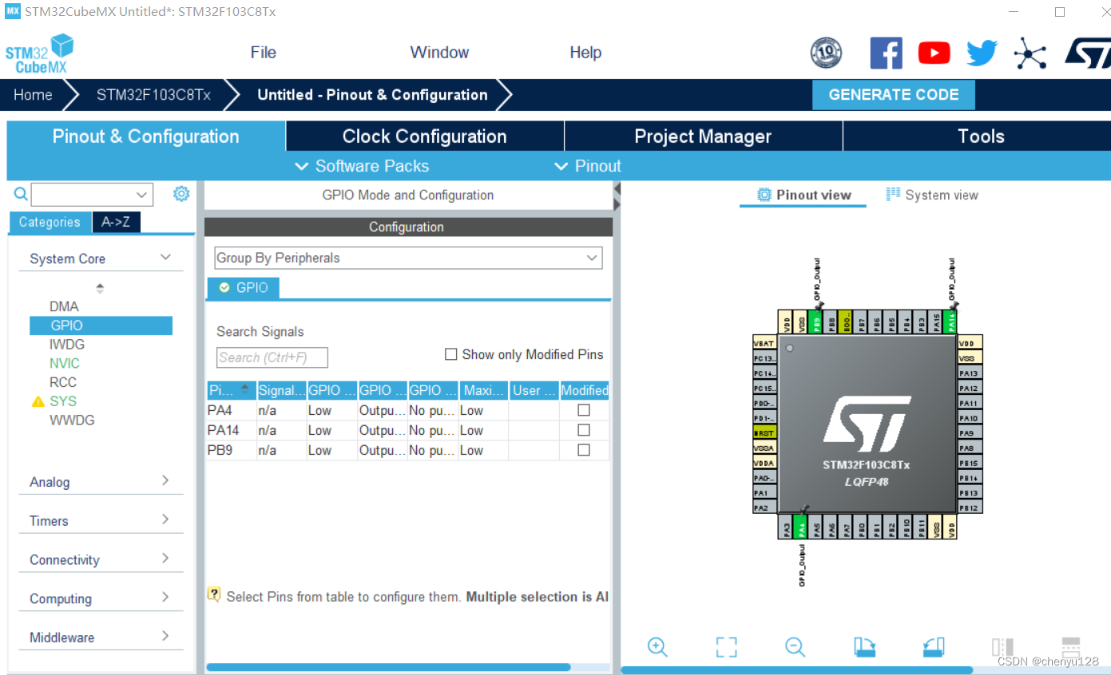The image size is (1111, 675).
Task: Switch to the Clock Configuration tab
Action: point(425,136)
